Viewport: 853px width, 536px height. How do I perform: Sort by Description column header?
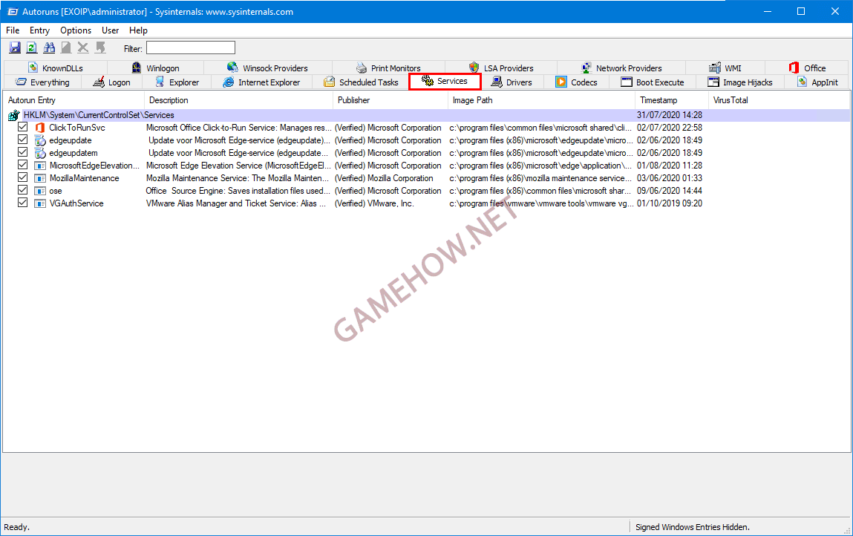pyautogui.click(x=239, y=100)
